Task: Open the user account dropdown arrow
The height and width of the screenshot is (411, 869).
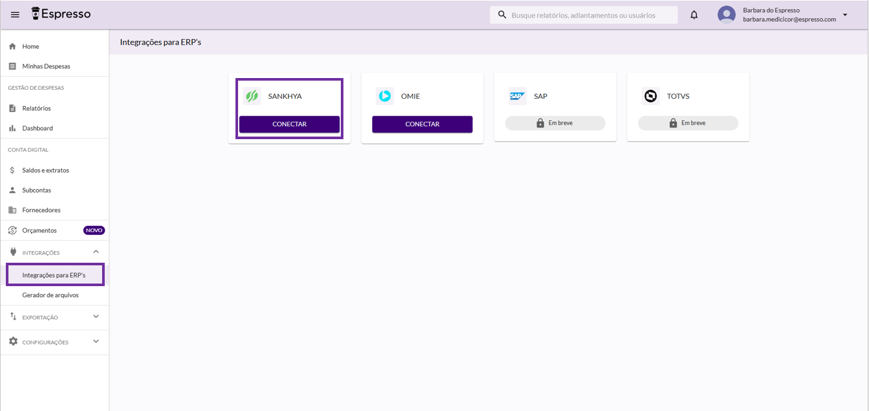Action: click(x=845, y=14)
